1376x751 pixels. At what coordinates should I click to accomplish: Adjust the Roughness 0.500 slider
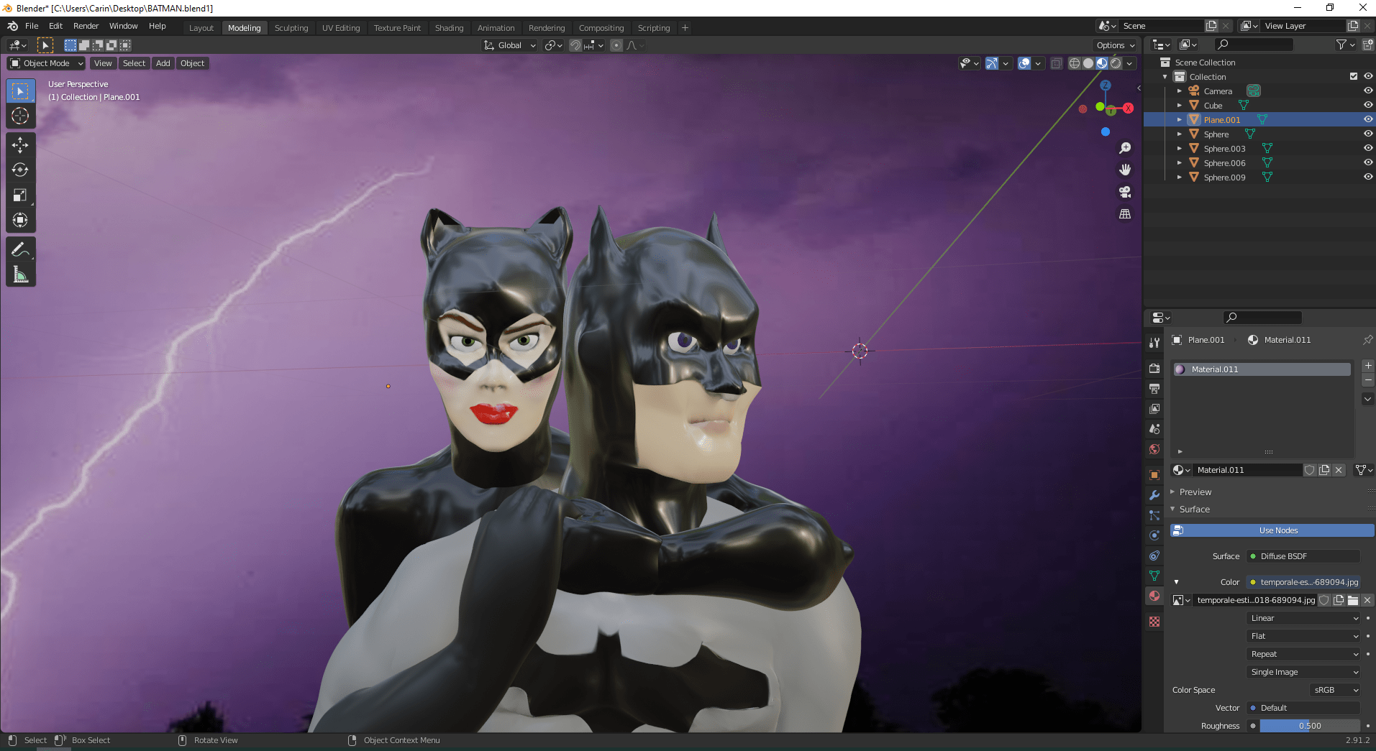pyautogui.click(x=1310, y=726)
